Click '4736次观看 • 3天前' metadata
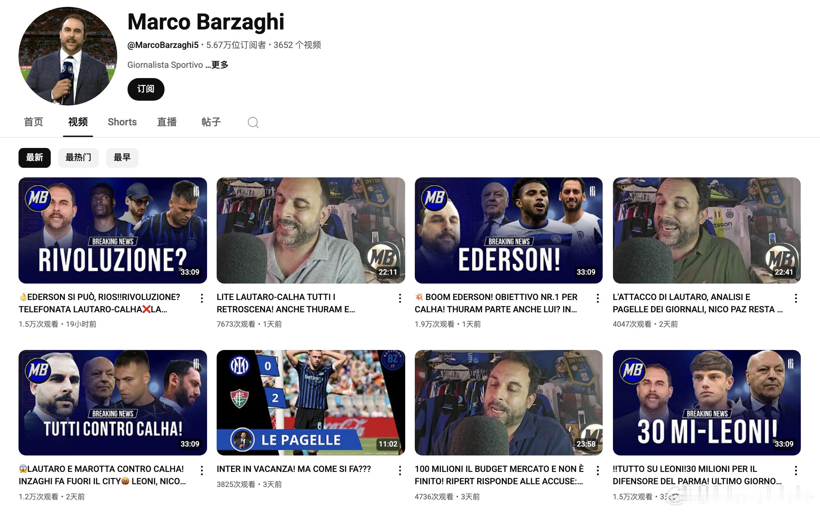 coord(447,497)
